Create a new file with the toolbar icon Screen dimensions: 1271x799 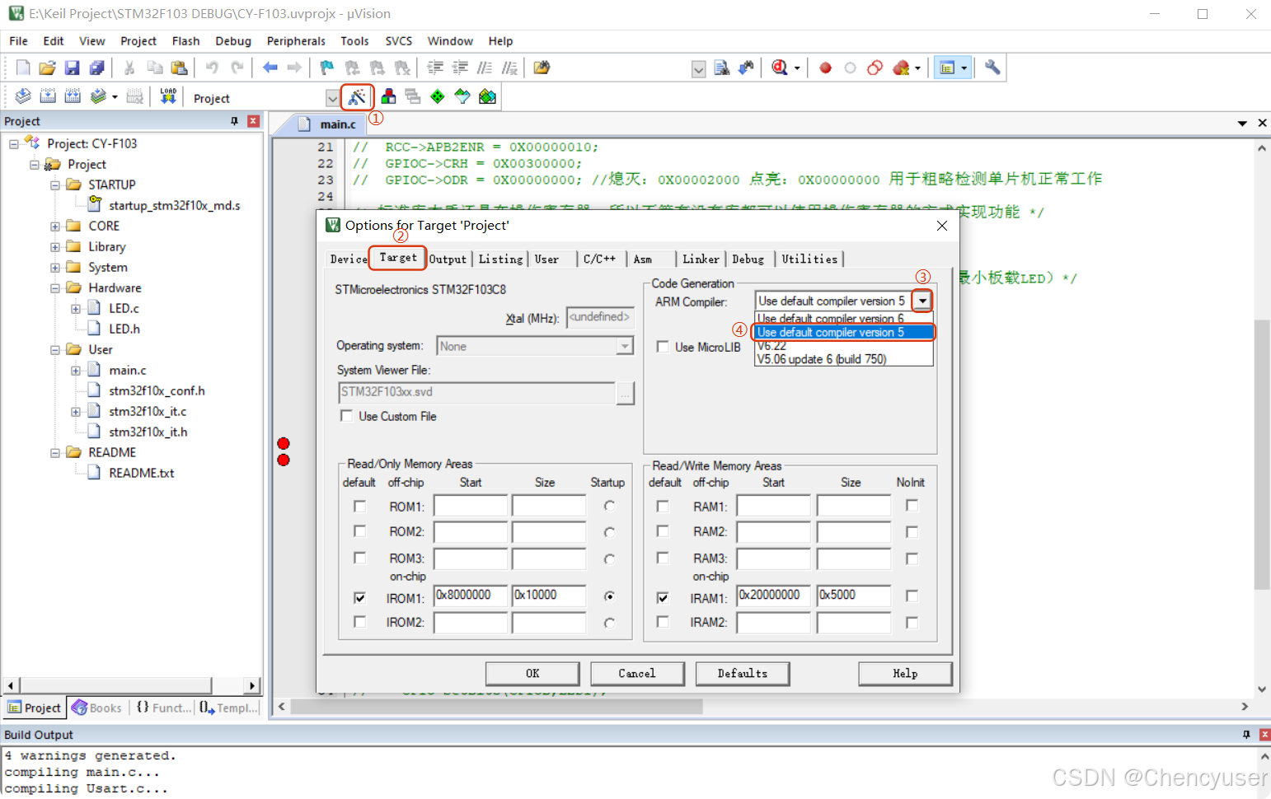23,68
